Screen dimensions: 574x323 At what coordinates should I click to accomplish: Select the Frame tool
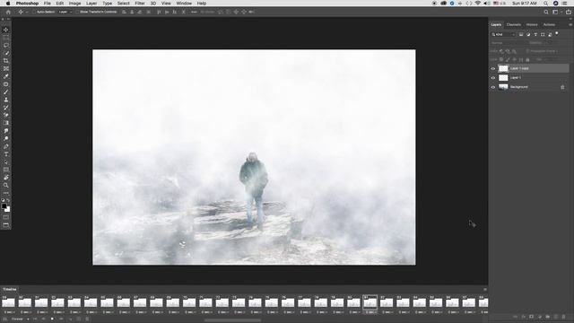pyautogui.click(x=6, y=68)
